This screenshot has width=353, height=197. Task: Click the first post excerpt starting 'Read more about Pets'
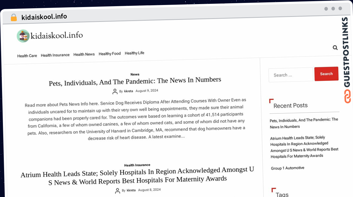(136, 118)
